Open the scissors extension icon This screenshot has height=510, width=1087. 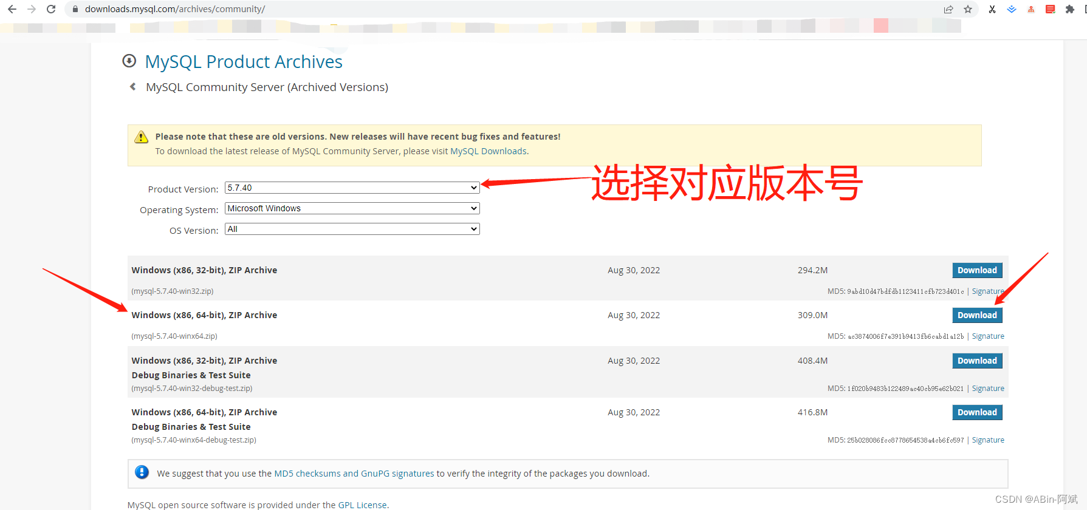(992, 9)
